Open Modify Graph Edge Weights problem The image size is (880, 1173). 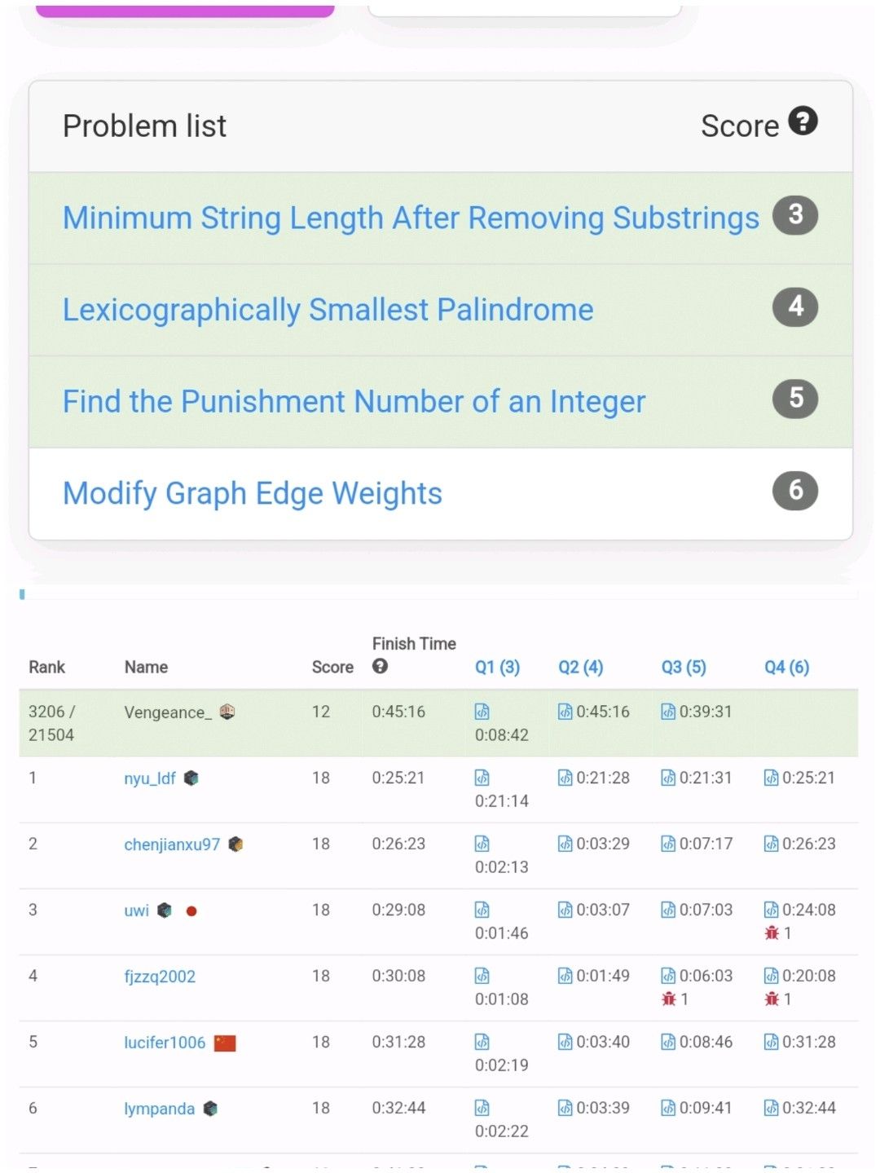point(252,493)
